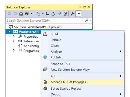Open the Debug submenu
Image resolution: width=130 pixels, height=97 pixels.
coord(83,94)
